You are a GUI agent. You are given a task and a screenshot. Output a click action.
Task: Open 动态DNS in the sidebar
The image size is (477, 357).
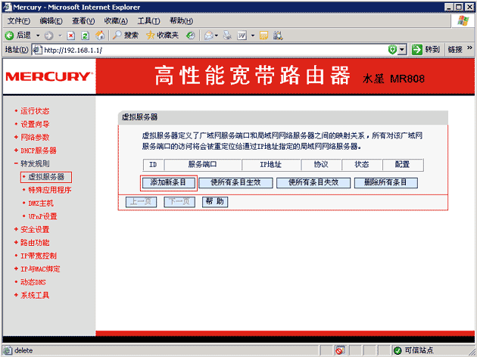(33, 282)
